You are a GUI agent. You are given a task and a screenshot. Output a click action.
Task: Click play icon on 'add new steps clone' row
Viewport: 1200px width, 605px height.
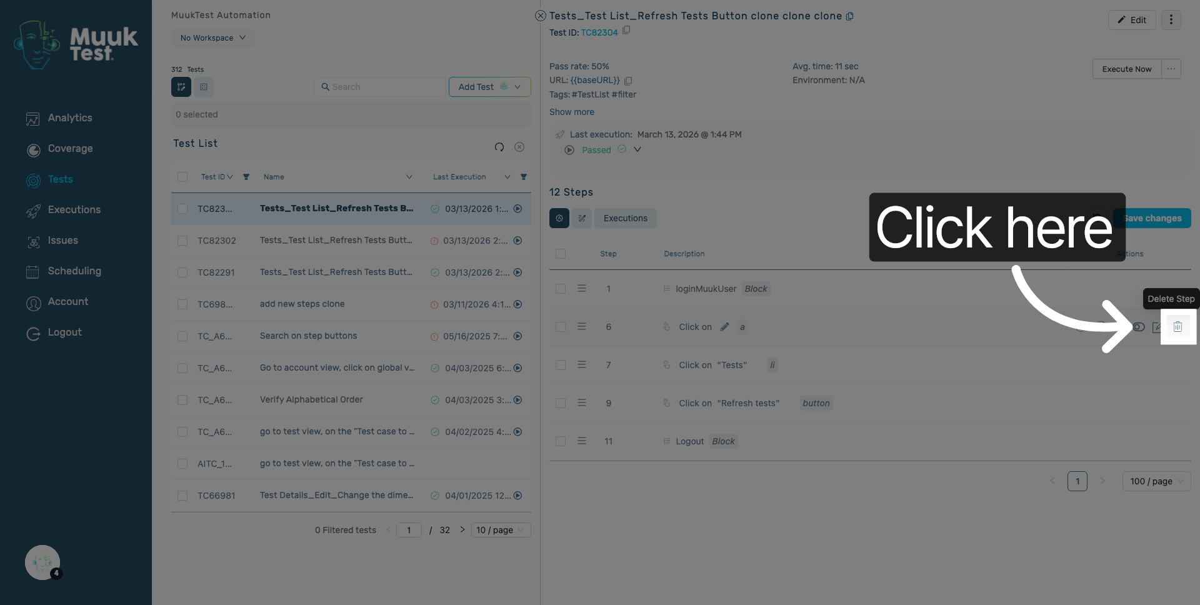pyautogui.click(x=517, y=304)
